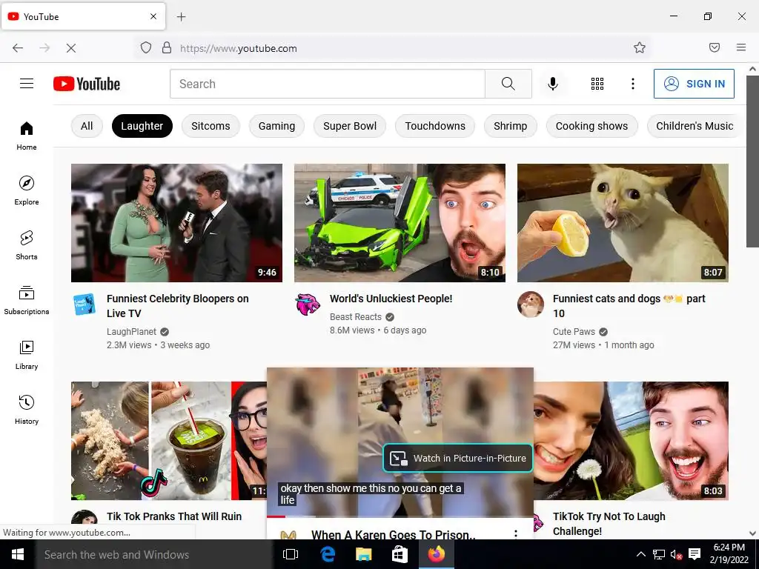This screenshot has height=569, width=759.
Task: Select the Super Bowl filter chip
Action: pyautogui.click(x=350, y=126)
